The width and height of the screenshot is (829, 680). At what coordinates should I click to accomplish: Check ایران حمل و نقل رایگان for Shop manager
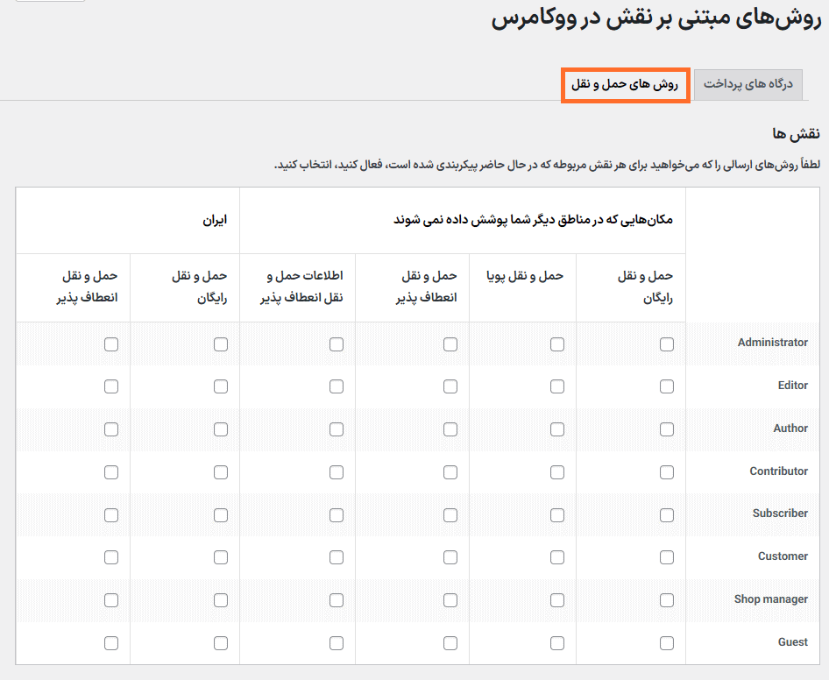coord(221,600)
